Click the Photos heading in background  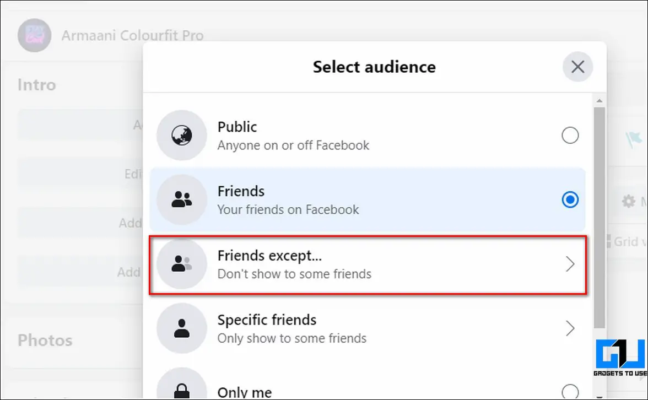pyautogui.click(x=45, y=340)
